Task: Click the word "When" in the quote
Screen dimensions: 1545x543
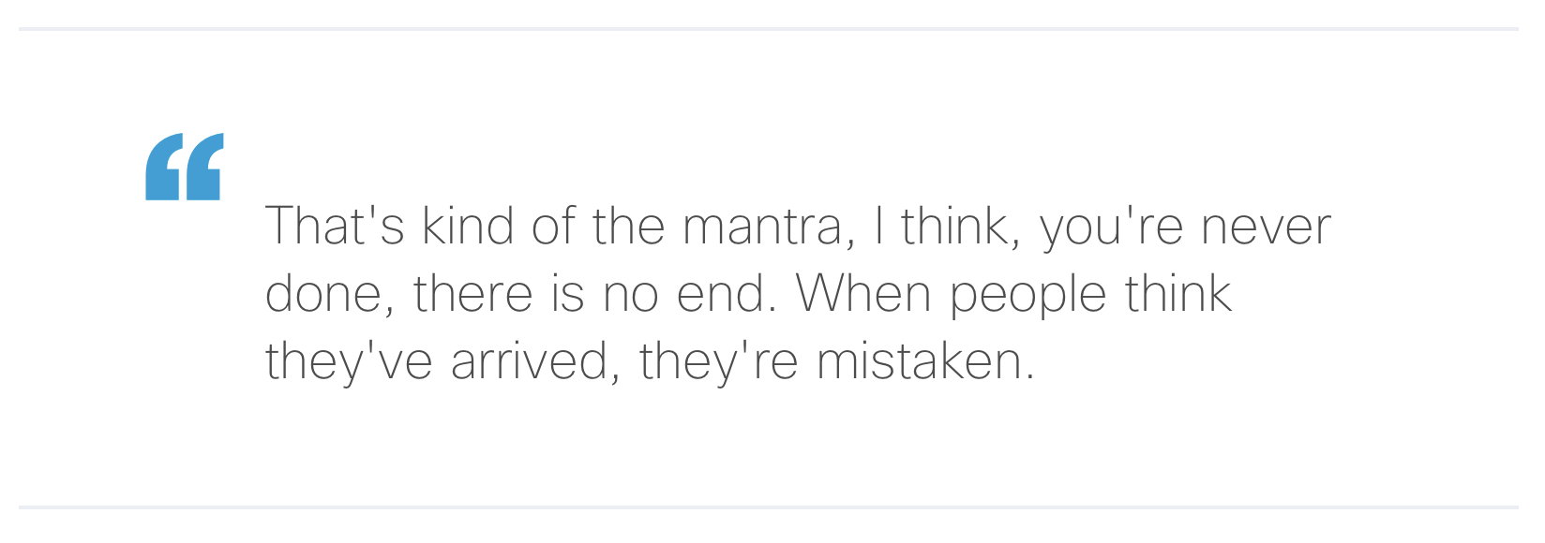Action: point(863,294)
